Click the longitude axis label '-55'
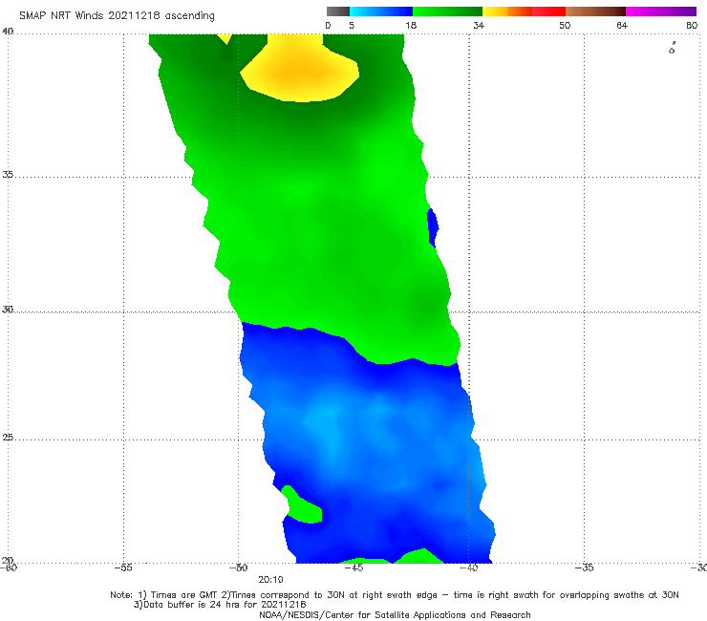The image size is (707, 621). tap(123, 567)
